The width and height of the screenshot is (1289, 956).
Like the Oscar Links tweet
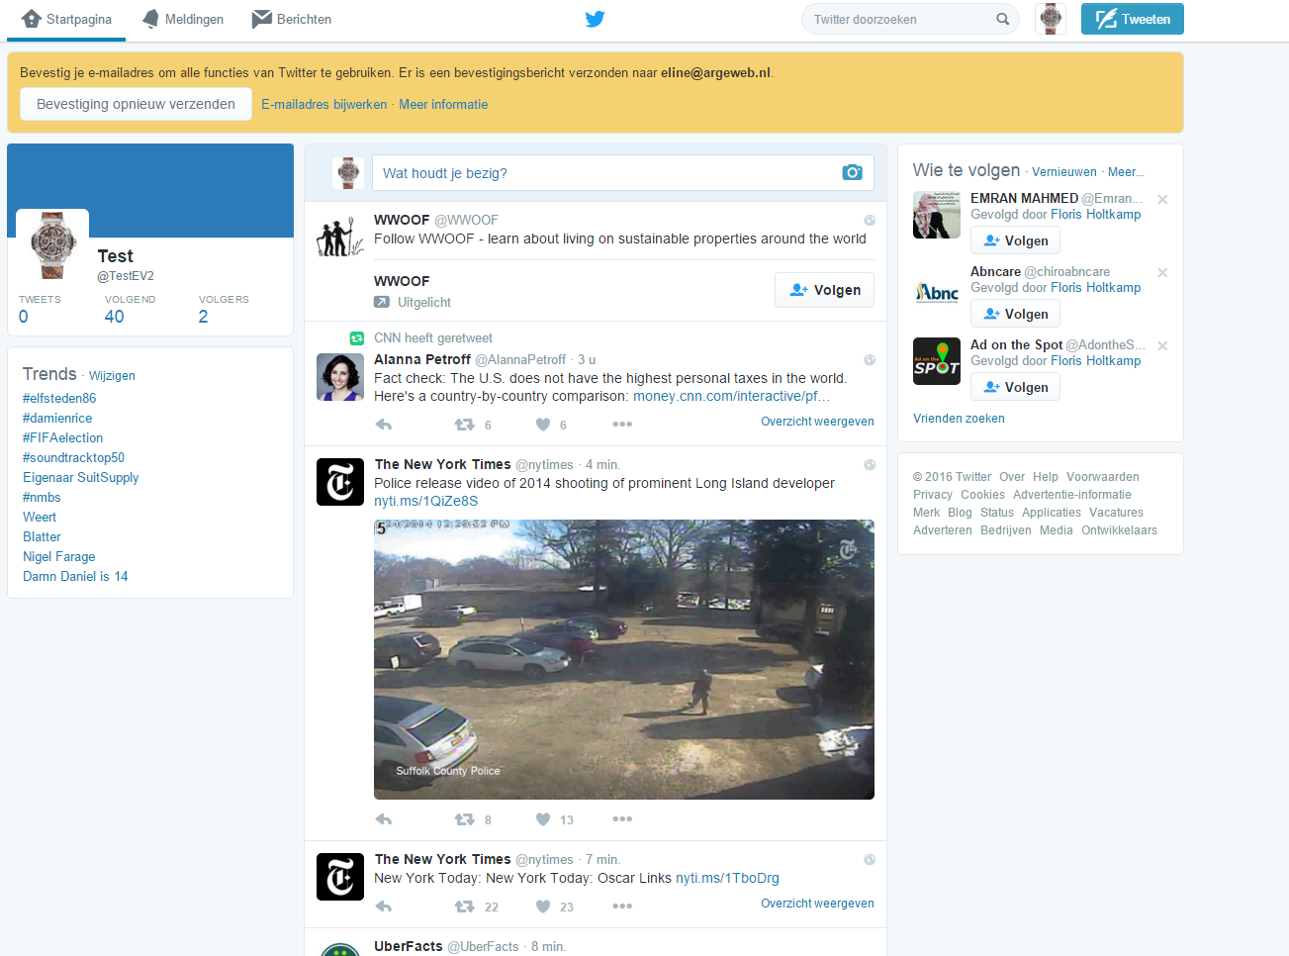tap(543, 907)
